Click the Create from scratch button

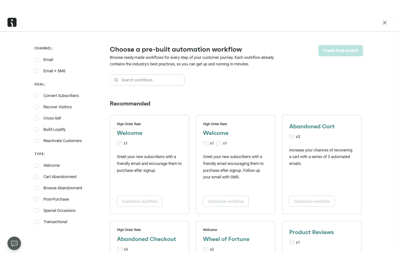pyautogui.click(x=341, y=51)
